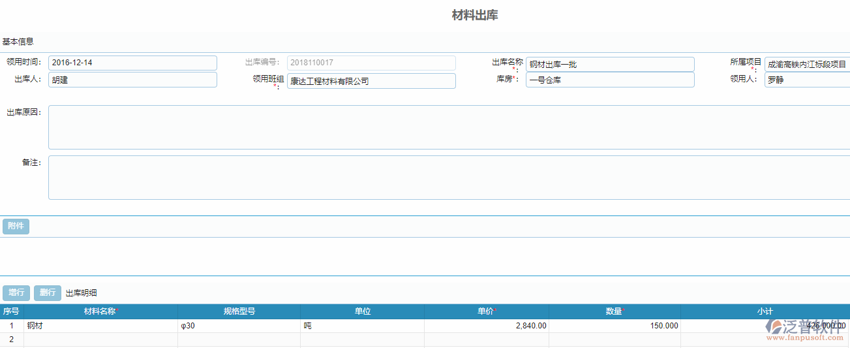This screenshot has height=348, width=850.
Task: Click the 领用时间 date field
Action: click(132, 63)
